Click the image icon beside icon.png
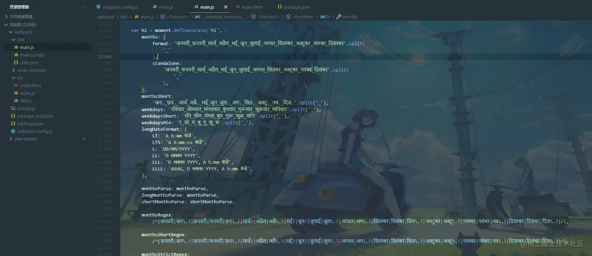This screenshot has width=592, height=256. pos(13,108)
